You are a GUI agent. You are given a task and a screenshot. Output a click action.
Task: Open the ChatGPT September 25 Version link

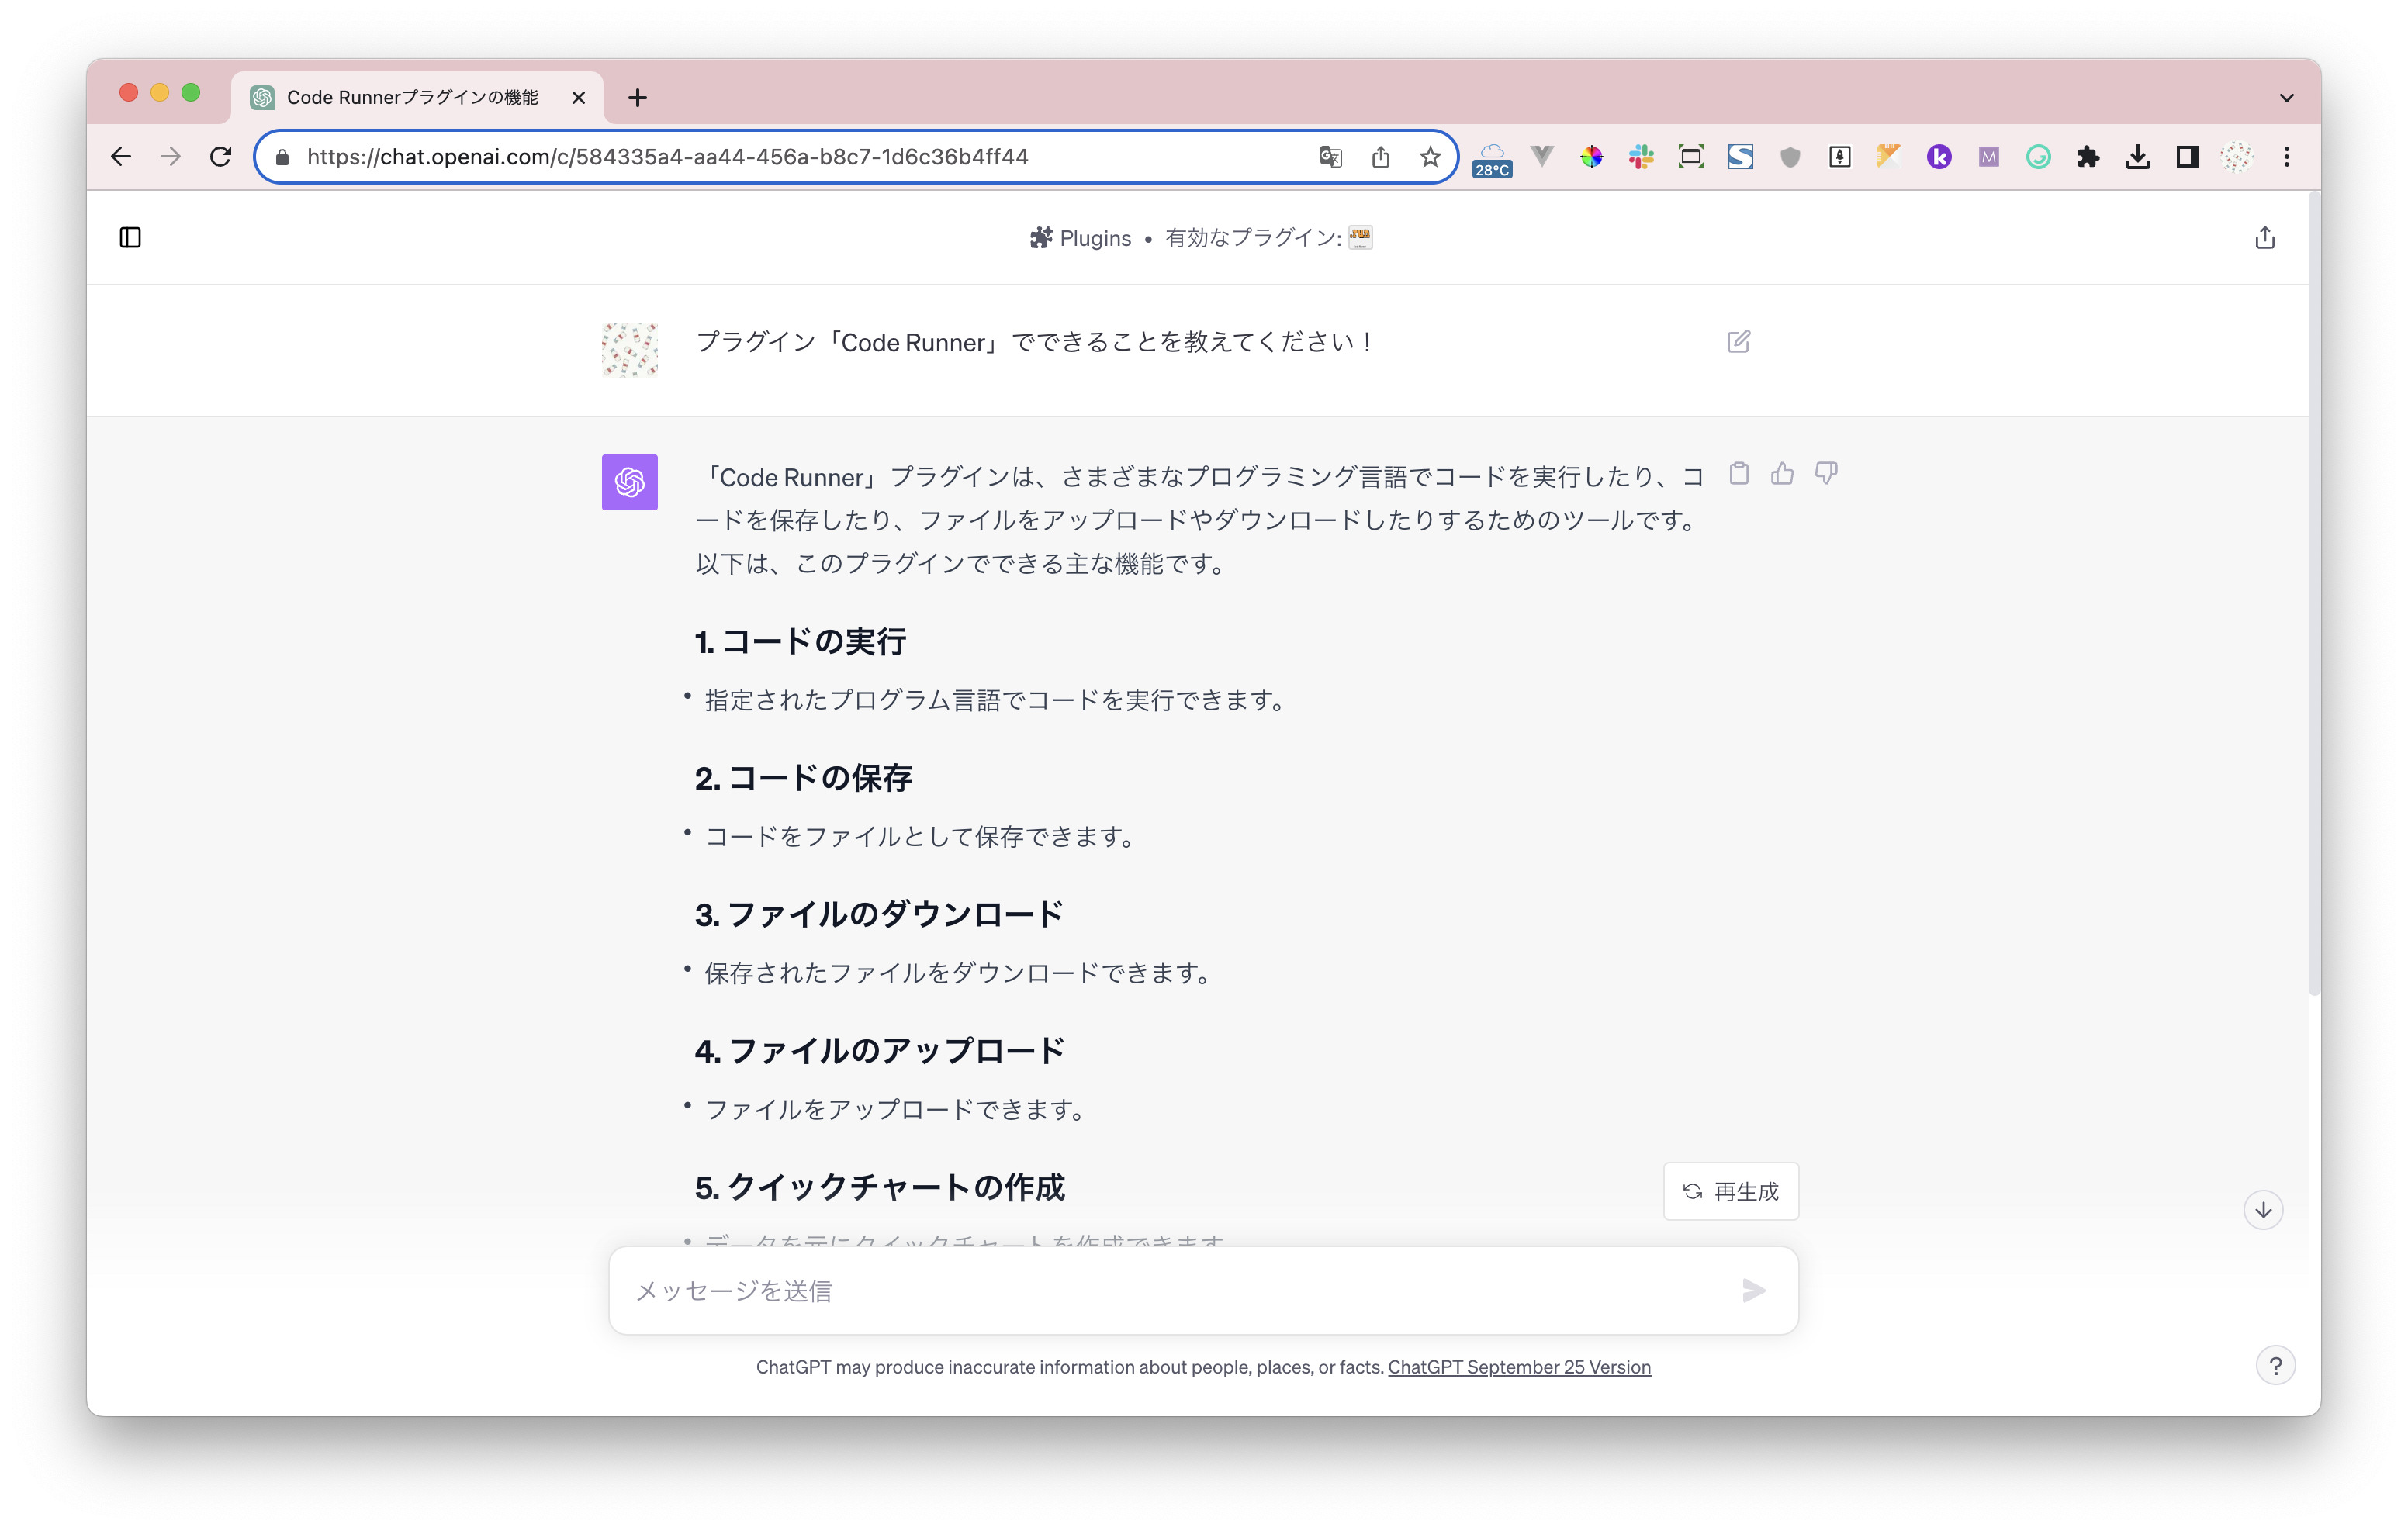(1518, 1366)
